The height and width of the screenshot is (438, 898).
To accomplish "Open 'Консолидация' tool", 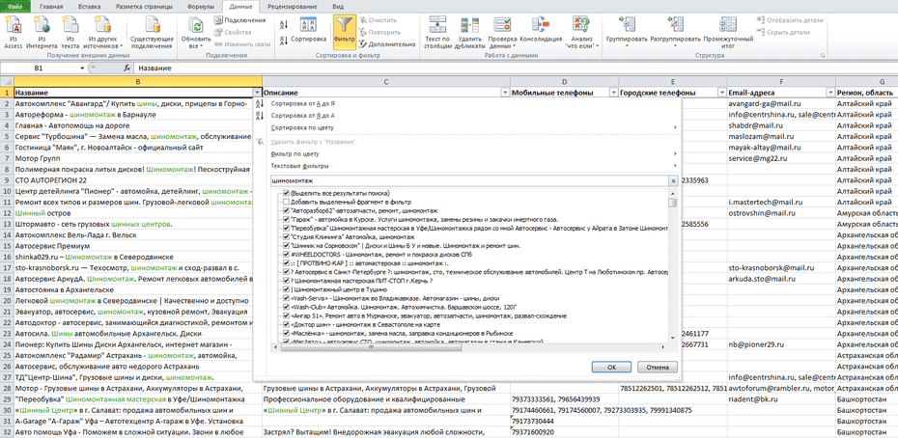I will pos(541,32).
